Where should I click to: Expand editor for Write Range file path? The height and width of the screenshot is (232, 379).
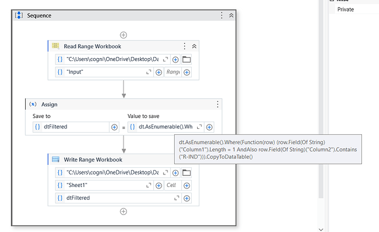click(165, 173)
